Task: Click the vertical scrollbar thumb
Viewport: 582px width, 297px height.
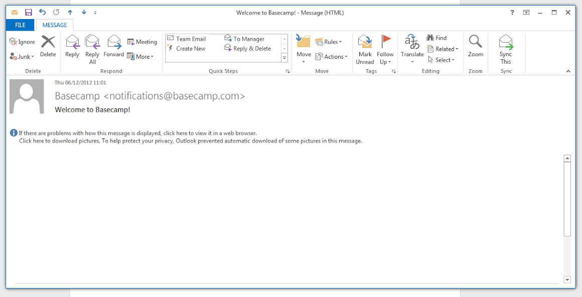Action: point(567,199)
